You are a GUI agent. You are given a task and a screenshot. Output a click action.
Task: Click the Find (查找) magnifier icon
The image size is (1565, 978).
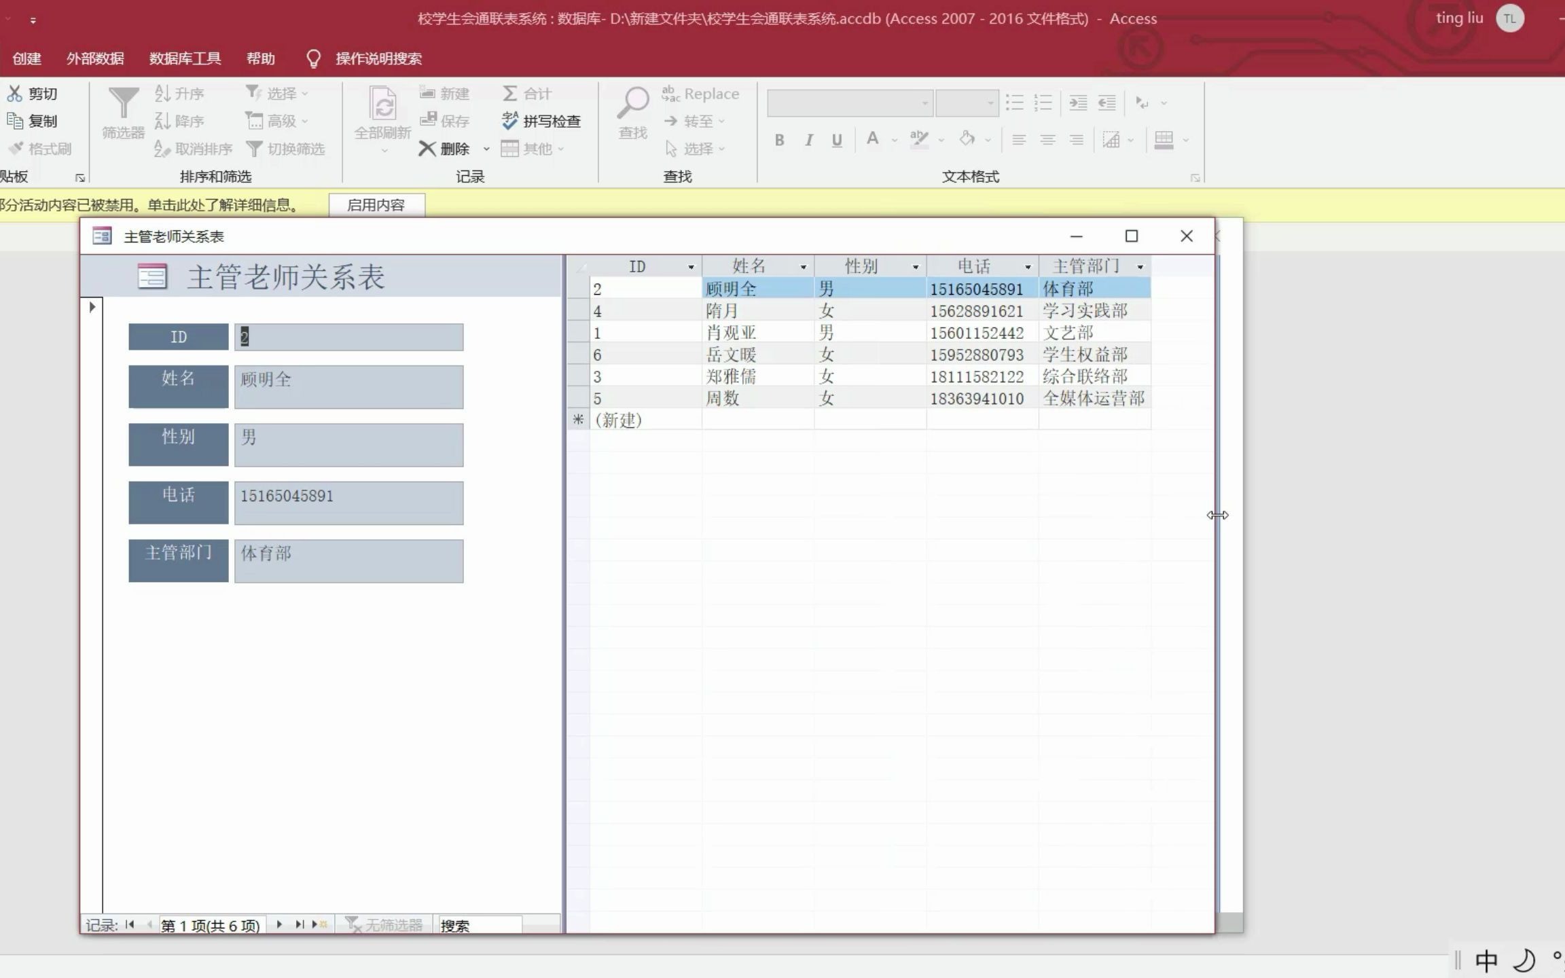click(633, 103)
